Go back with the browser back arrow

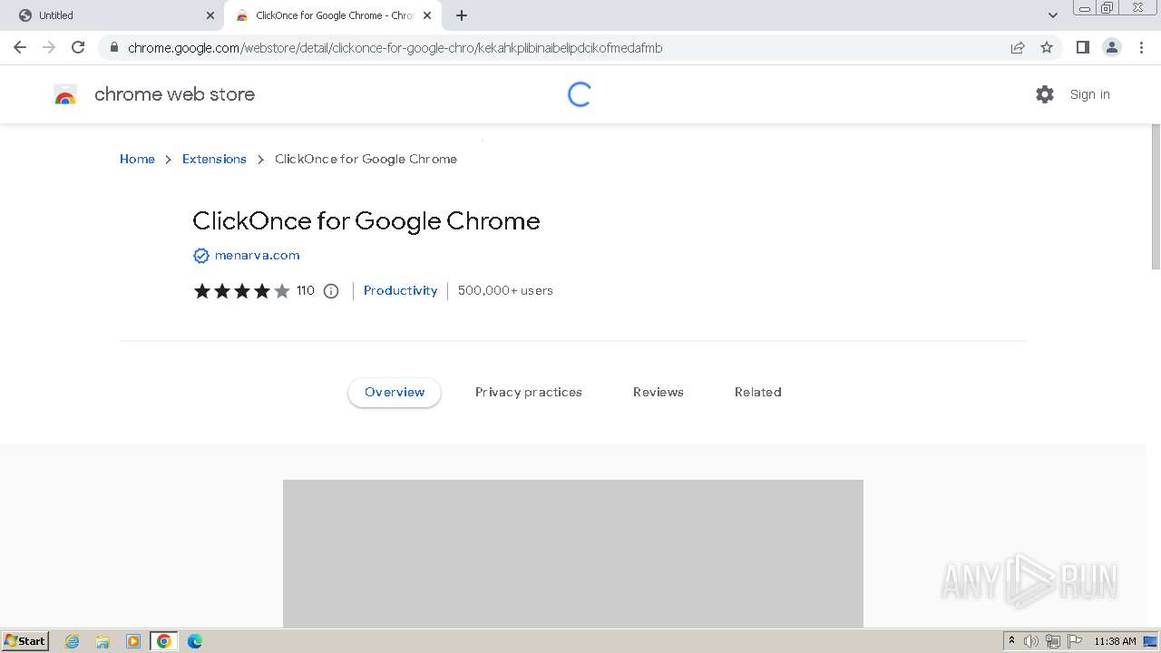20,47
